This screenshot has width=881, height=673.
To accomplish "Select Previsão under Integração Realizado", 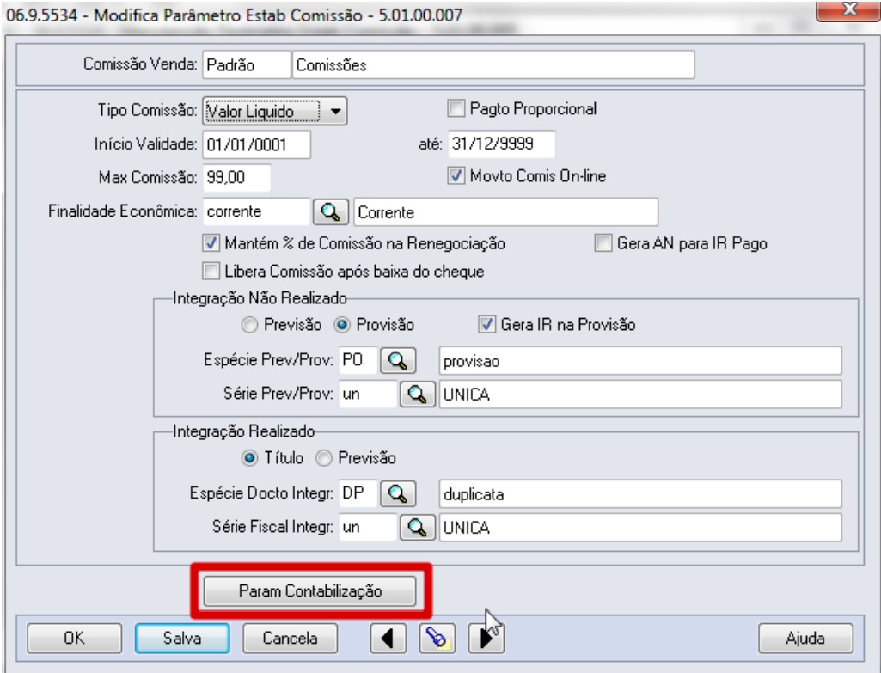I will point(324,458).
